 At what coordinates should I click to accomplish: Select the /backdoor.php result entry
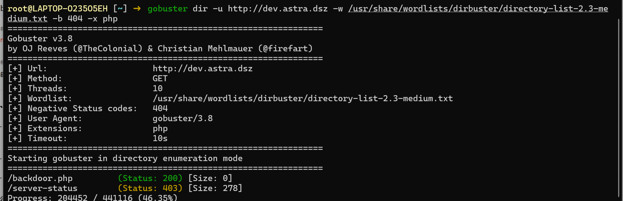[40, 178]
